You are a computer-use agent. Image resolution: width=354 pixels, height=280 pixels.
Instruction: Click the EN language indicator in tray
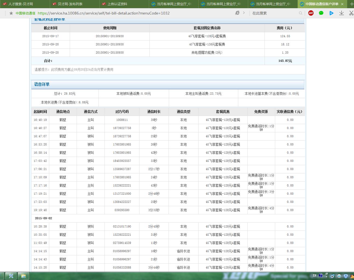pyautogui.click(x=314, y=276)
